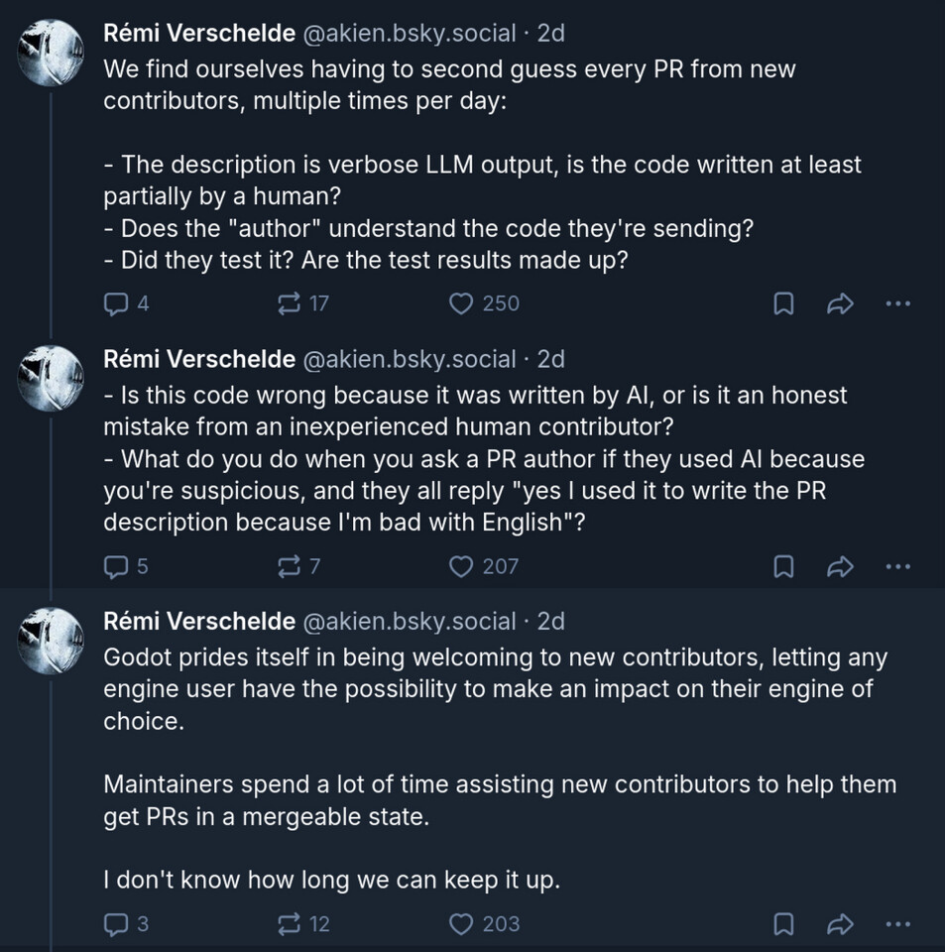Reply to the Godot welcoming contributors post

click(x=117, y=924)
